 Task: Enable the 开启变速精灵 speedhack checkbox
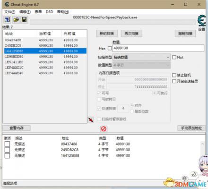coord(174,81)
